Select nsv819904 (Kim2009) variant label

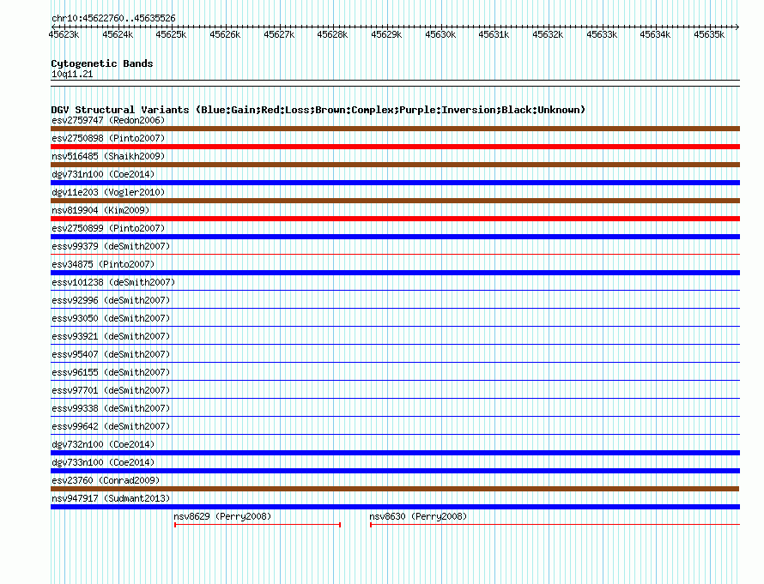[100, 210]
